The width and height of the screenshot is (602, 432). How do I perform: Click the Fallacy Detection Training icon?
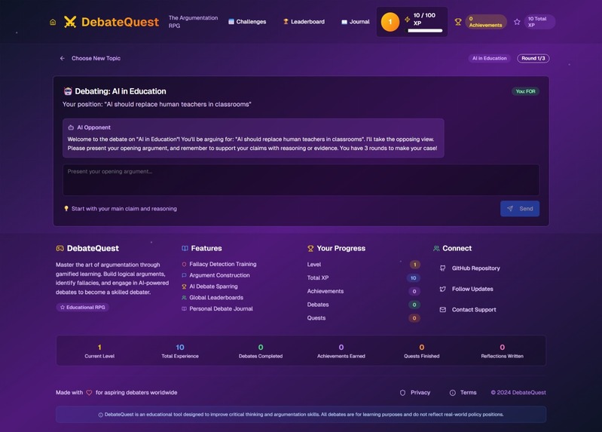point(184,265)
